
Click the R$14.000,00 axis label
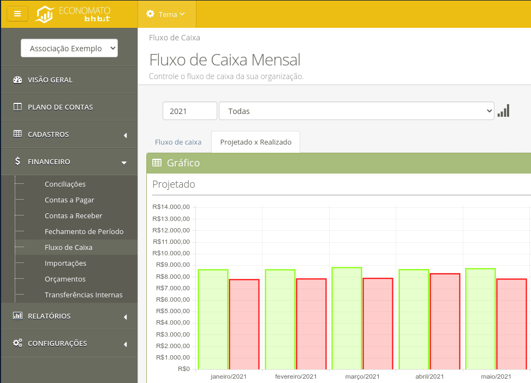click(171, 207)
